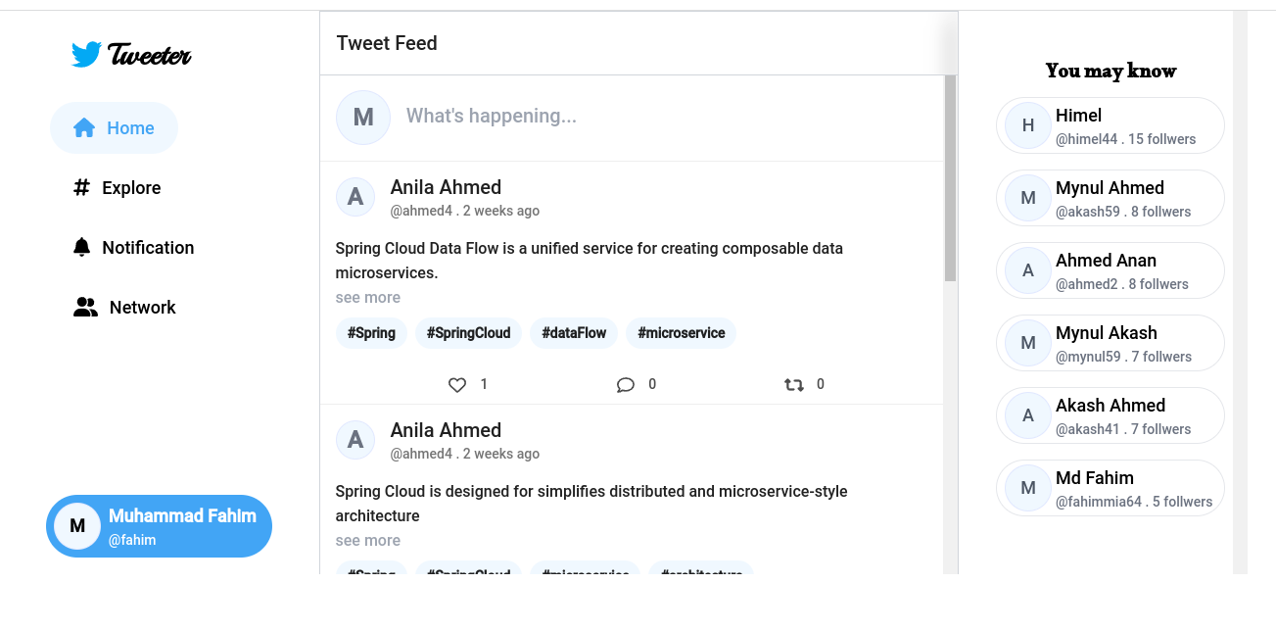Click the retweet icon on the Data Flow tweet
This screenshot has height=632, width=1276.
point(794,385)
